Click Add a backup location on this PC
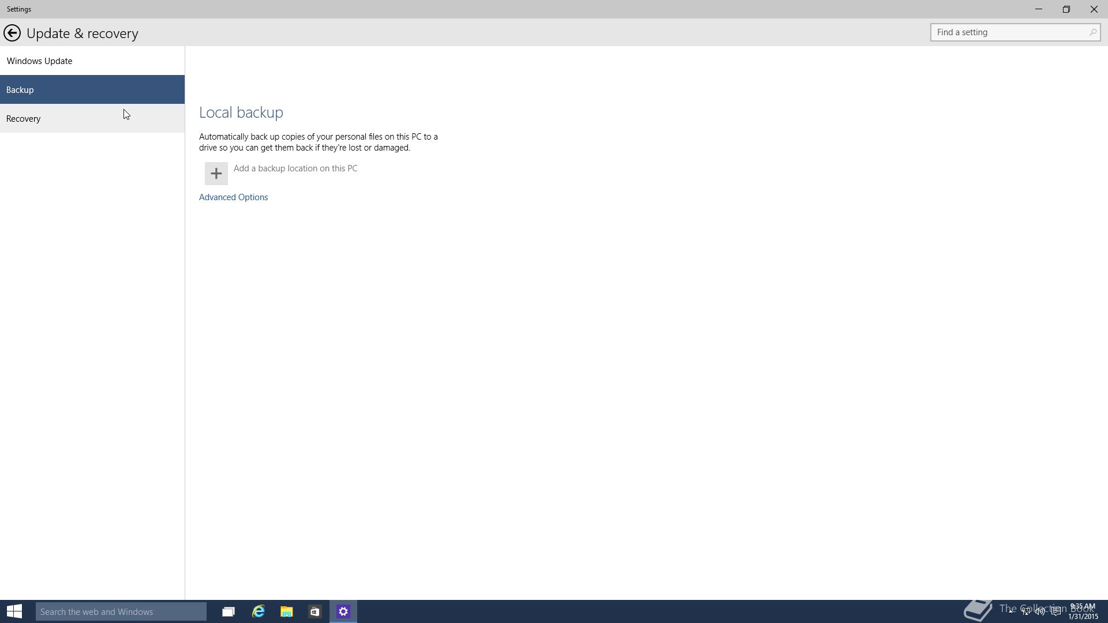The height and width of the screenshot is (623, 1108). coord(295,168)
